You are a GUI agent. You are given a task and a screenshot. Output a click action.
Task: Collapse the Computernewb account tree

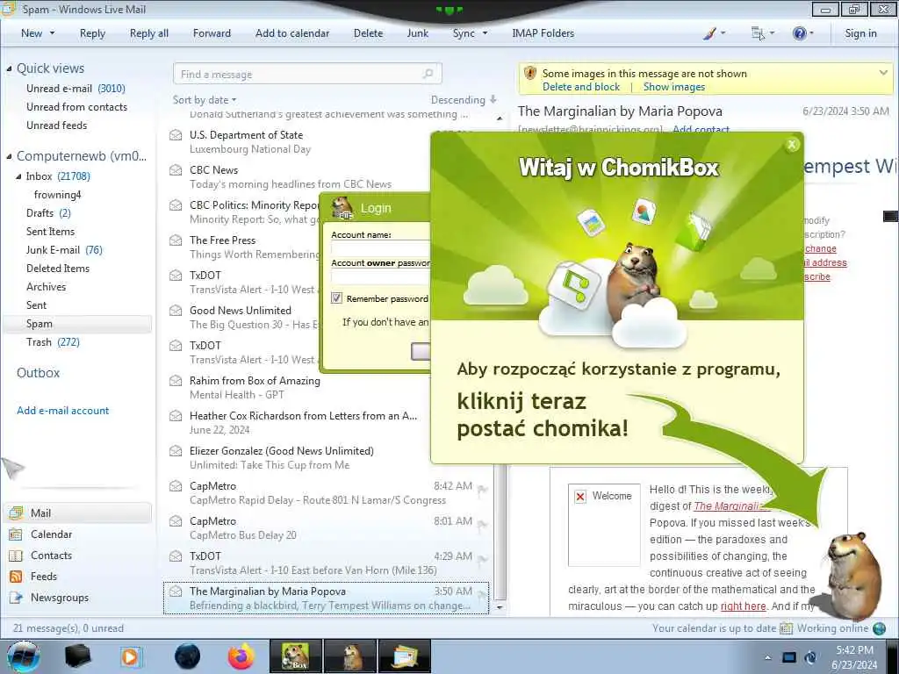(x=9, y=156)
